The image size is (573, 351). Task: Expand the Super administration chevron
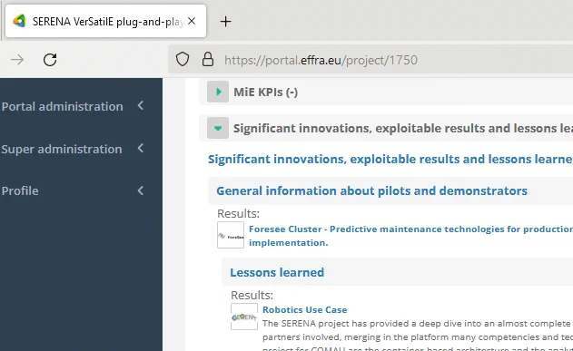(141, 148)
